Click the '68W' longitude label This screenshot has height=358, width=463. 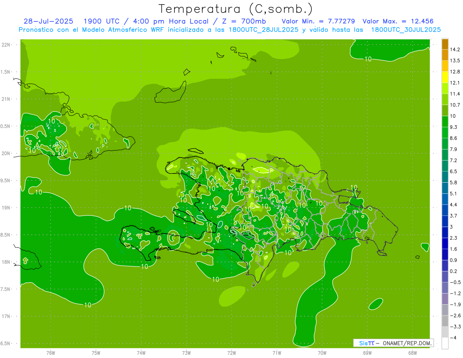(412, 353)
